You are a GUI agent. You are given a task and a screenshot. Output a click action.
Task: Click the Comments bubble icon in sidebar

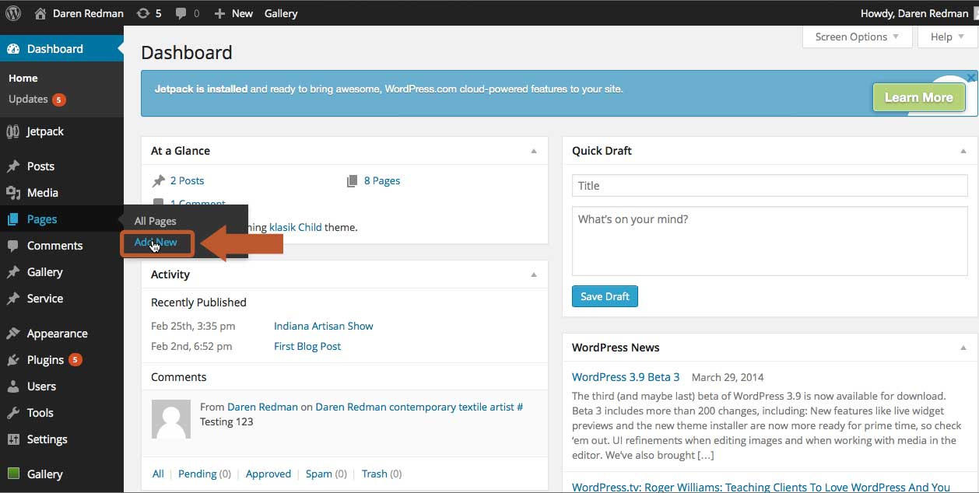[13, 246]
